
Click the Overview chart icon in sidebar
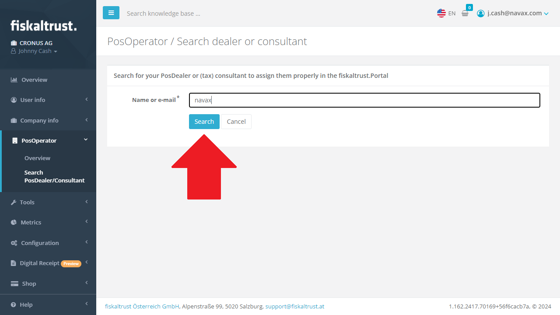[x=14, y=80]
